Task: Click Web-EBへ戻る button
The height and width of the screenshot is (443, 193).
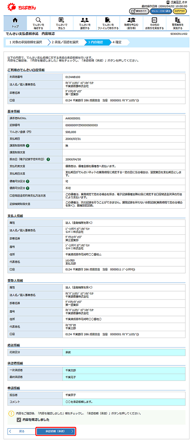Action: point(161,11)
